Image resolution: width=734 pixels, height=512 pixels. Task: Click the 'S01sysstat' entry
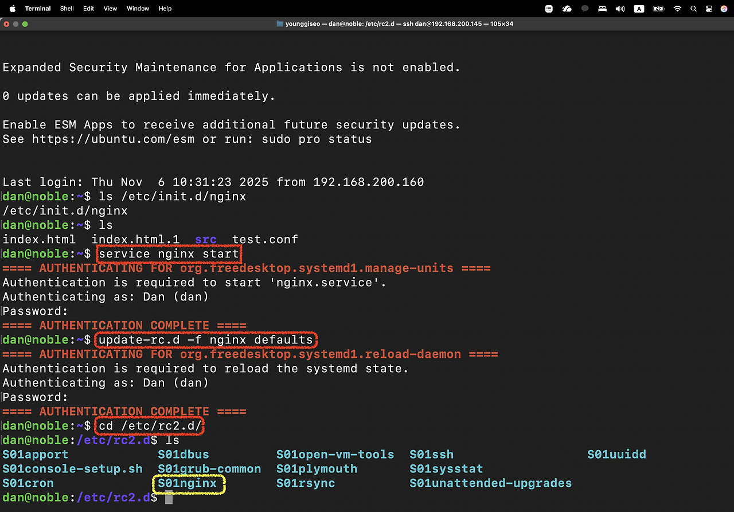(x=446, y=469)
